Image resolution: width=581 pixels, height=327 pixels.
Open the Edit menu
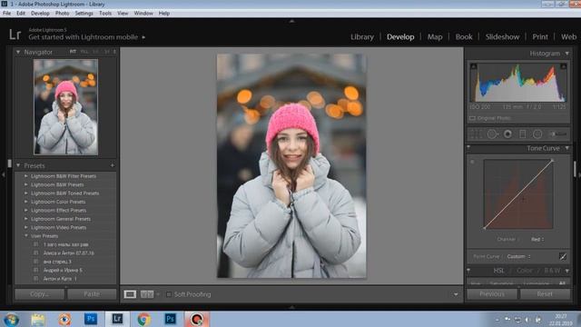pyautogui.click(x=21, y=14)
